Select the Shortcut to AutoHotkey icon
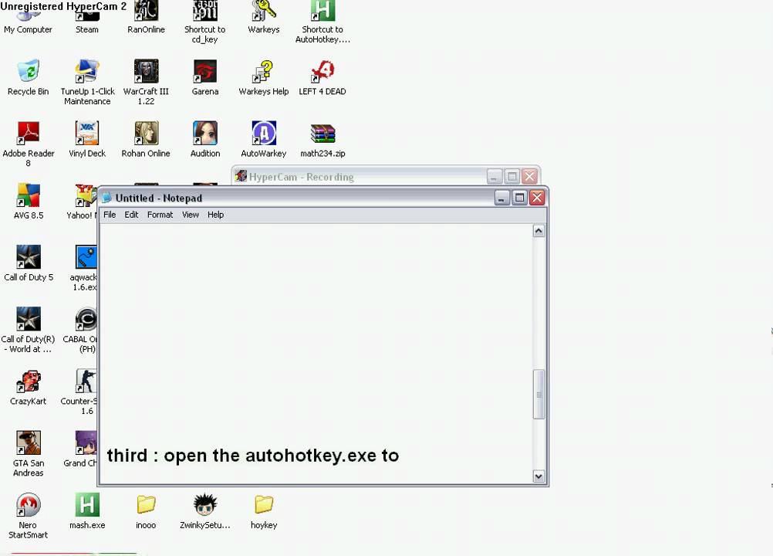 (322, 22)
